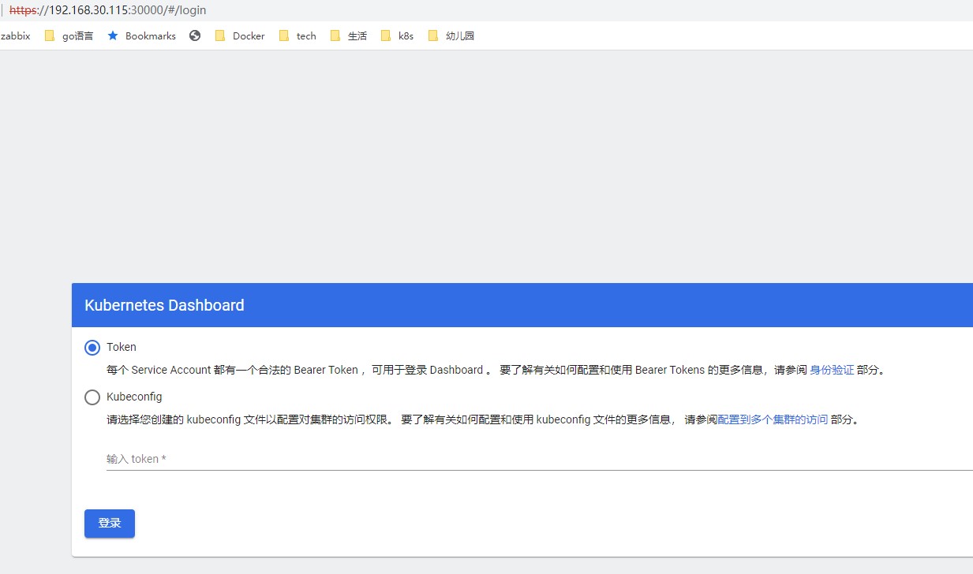The width and height of the screenshot is (973, 574).
Task: Open the 幼儿园 bookmark folder
Action: click(x=451, y=35)
